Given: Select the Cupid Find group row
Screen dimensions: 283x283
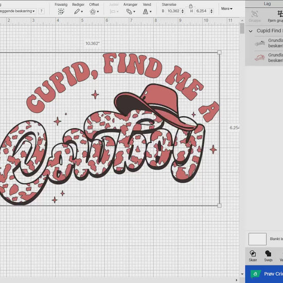Looking at the screenshot, I should (264, 31).
